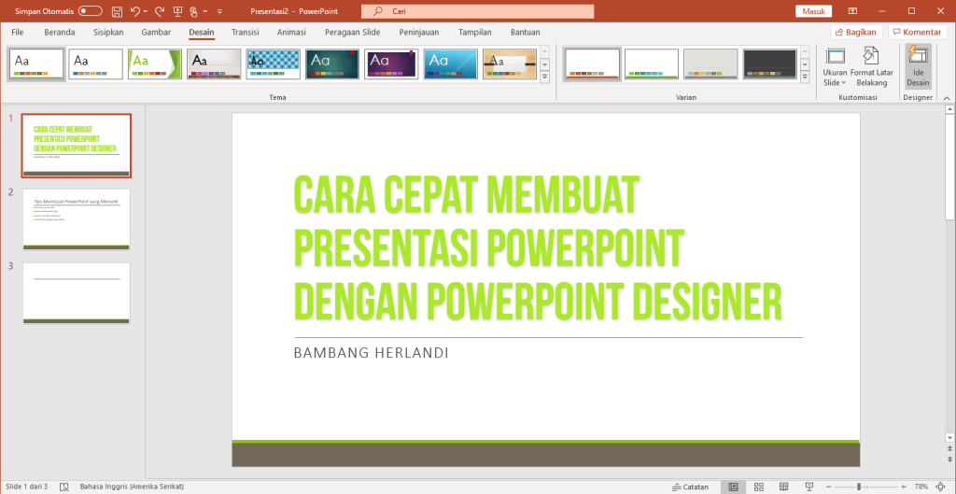Click the Ide Desain designer button
The height and width of the screenshot is (494, 956).
[x=918, y=66]
